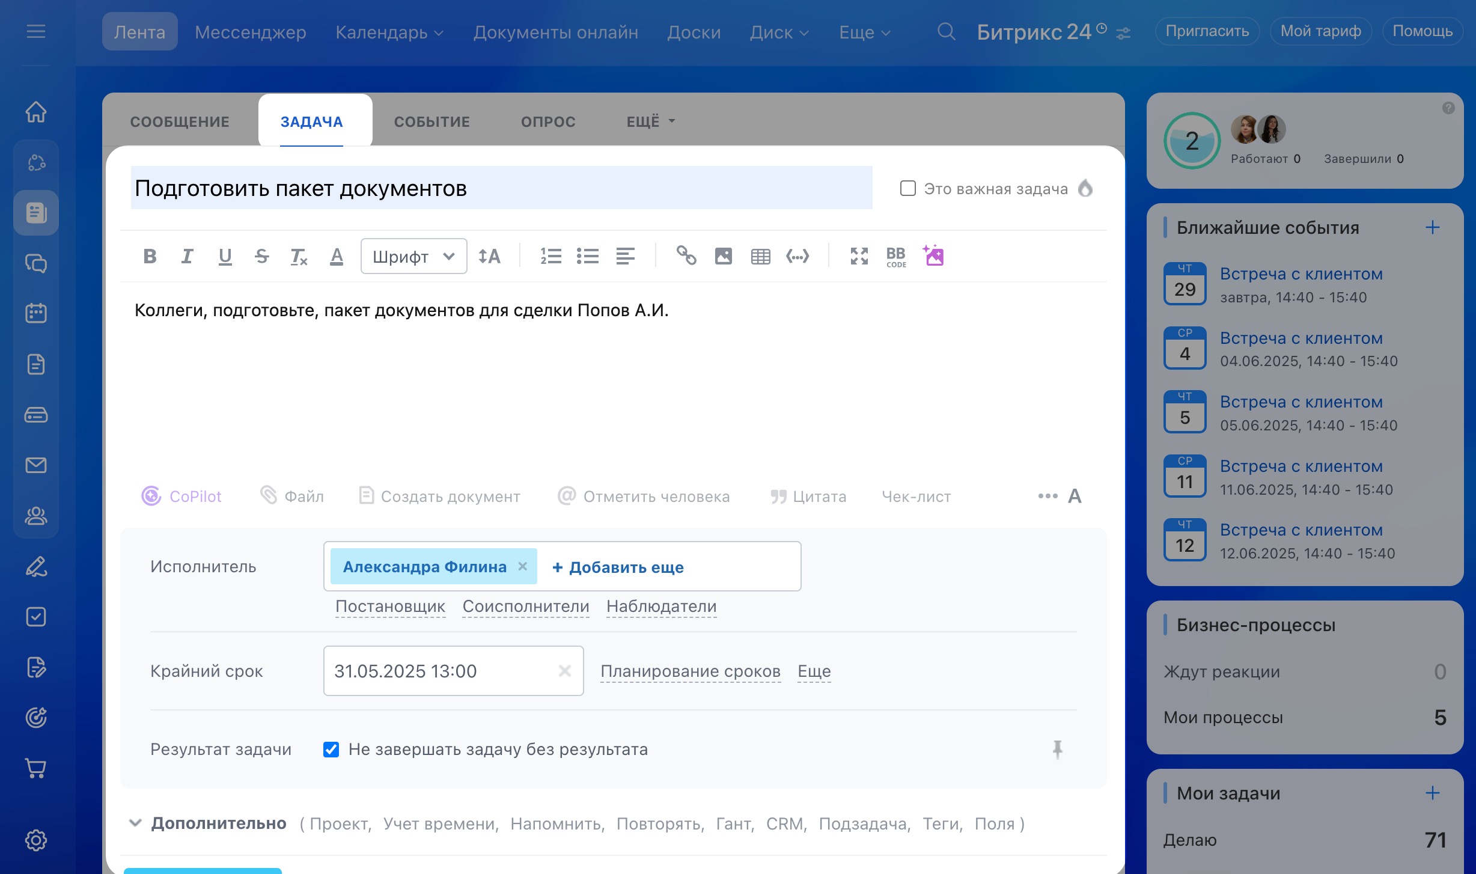
Task: Clear the deadline date value
Action: pos(564,671)
